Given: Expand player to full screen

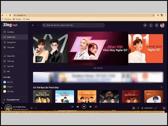Looking at the screenshot, I should (156, 108).
